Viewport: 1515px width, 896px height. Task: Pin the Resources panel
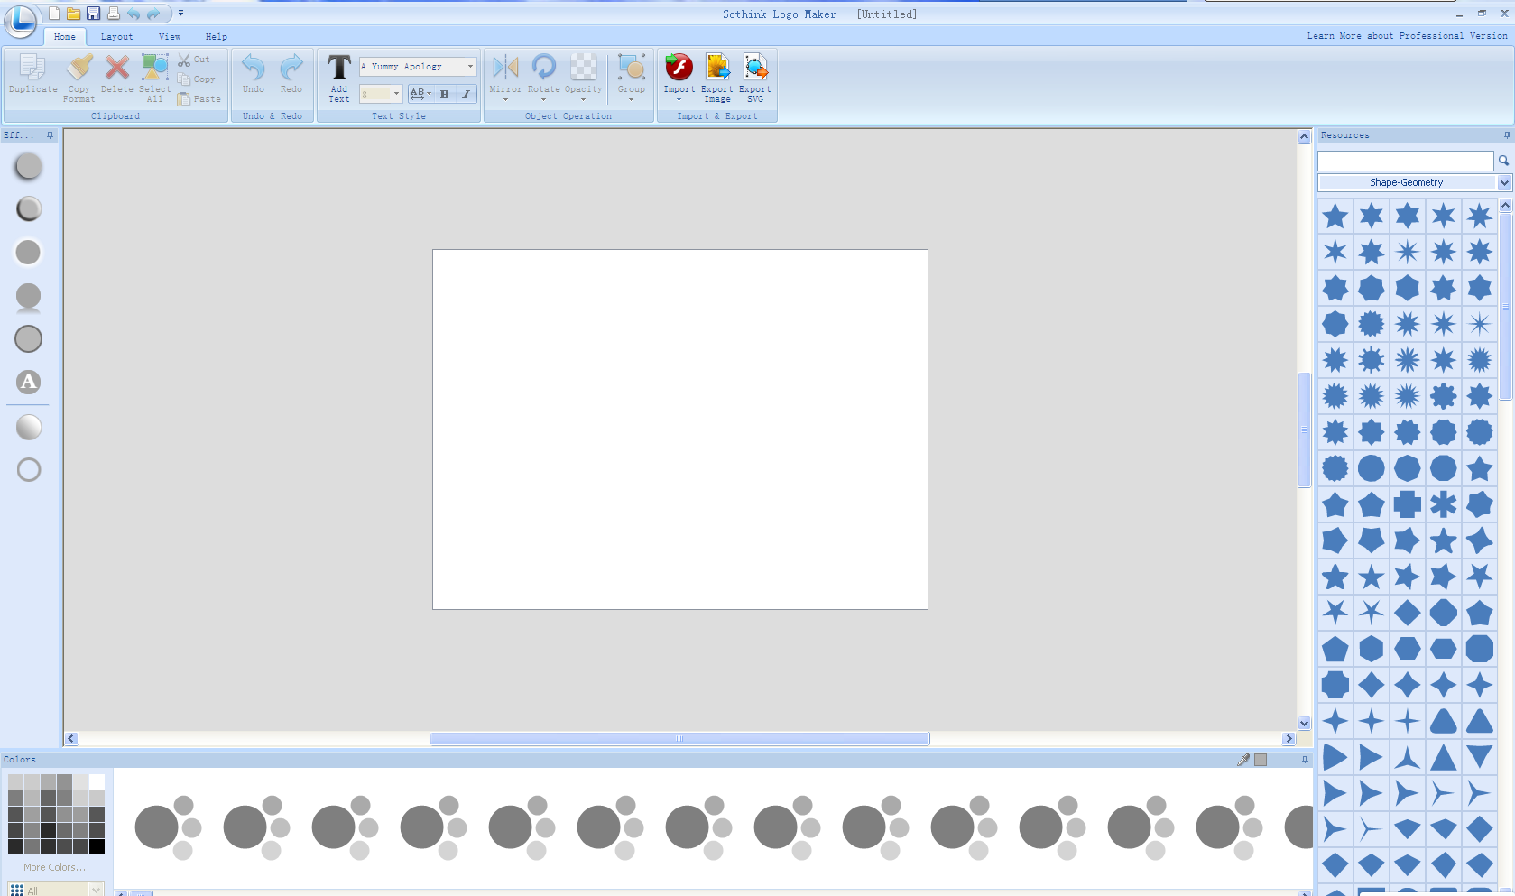tap(1506, 135)
